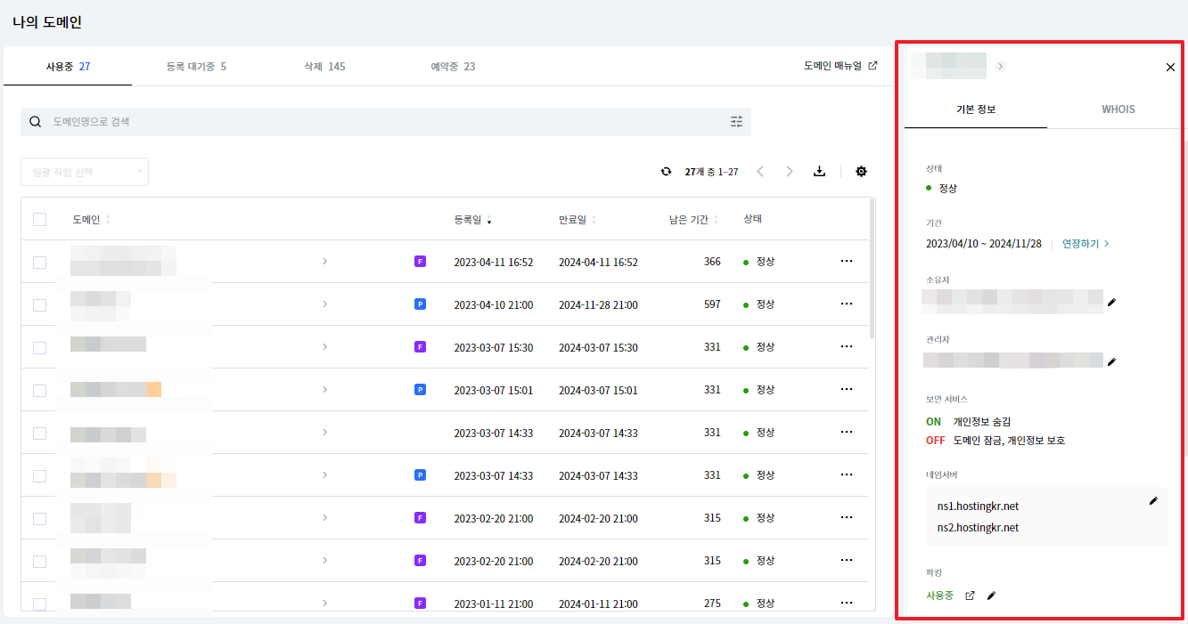Open the more menu for the 2023-03-07 15:01 row
1188x624 pixels.
(x=847, y=389)
